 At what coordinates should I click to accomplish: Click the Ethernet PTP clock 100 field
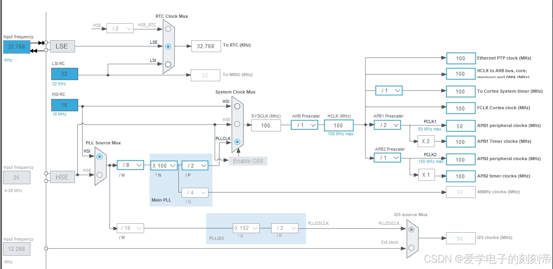[461, 58]
